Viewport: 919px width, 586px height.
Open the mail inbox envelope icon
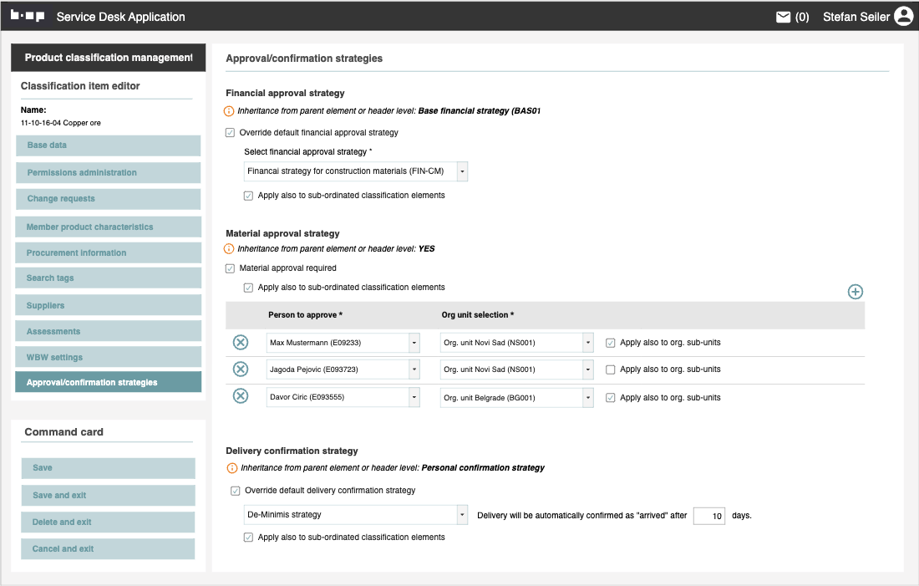click(783, 17)
